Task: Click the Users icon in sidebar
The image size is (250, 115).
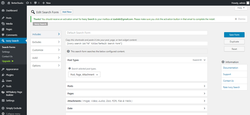Action: pos(3,81)
